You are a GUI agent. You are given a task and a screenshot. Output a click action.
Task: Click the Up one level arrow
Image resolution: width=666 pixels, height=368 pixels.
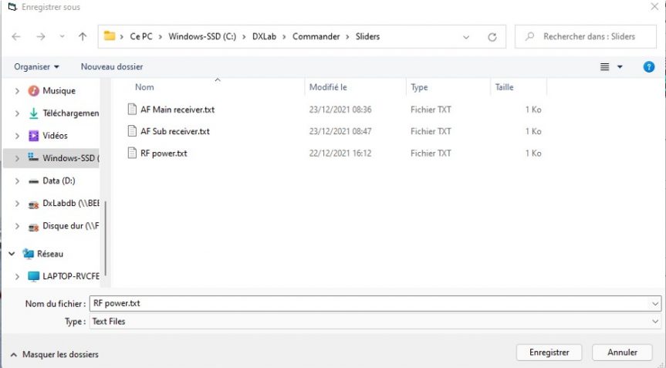coord(83,36)
